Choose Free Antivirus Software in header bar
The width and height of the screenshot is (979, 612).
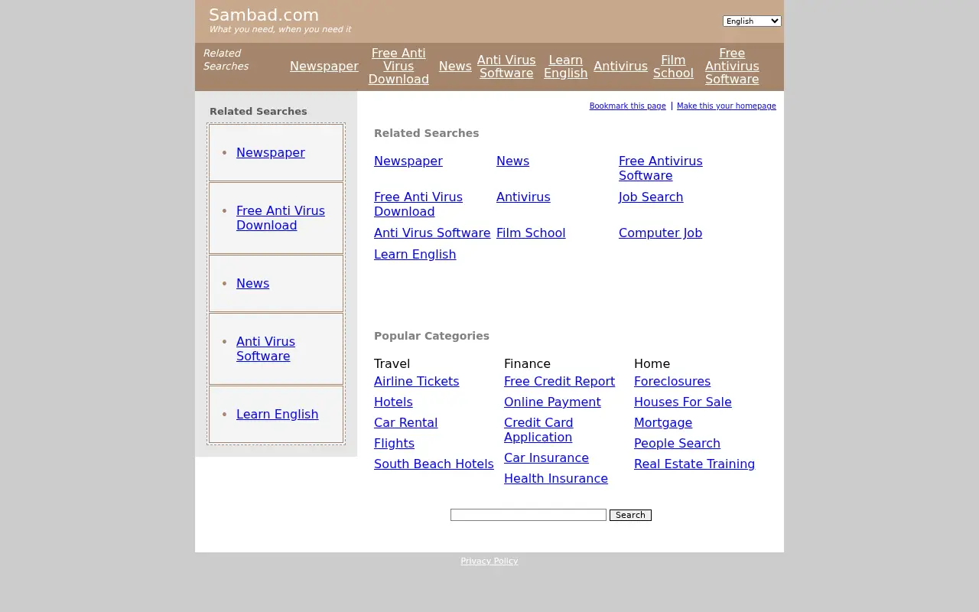(732, 66)
